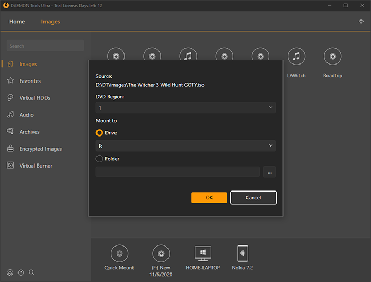
Task: Open Virtual Burner in the sidebar
Action: (x=36, y=166)
